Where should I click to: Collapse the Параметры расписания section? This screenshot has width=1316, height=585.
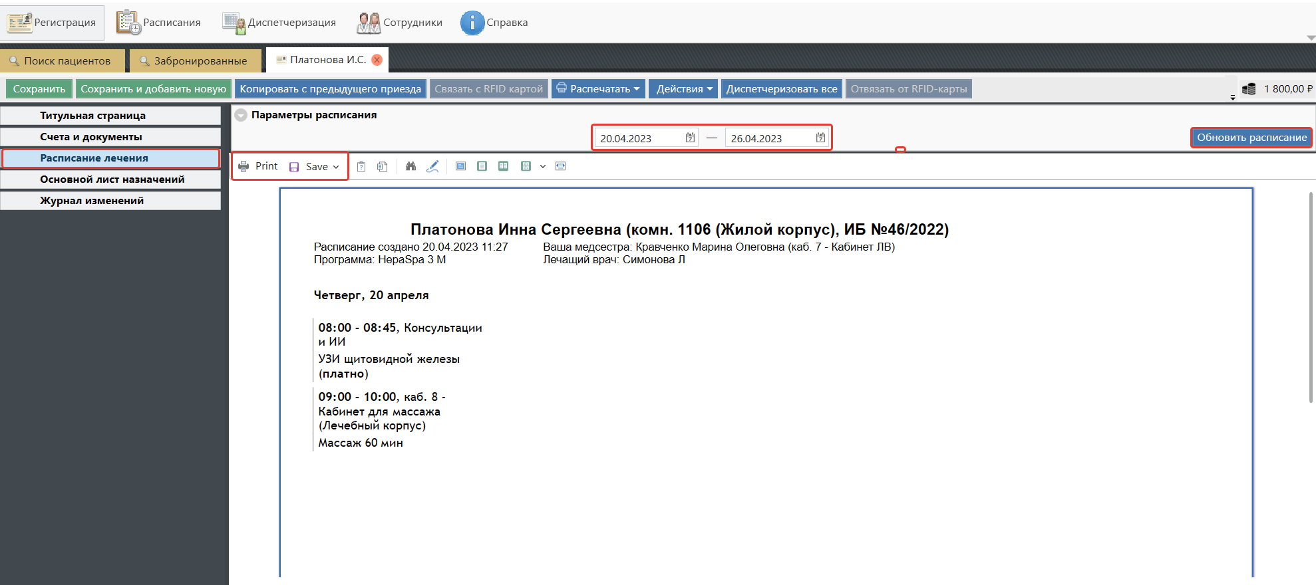tap(241, 115)
